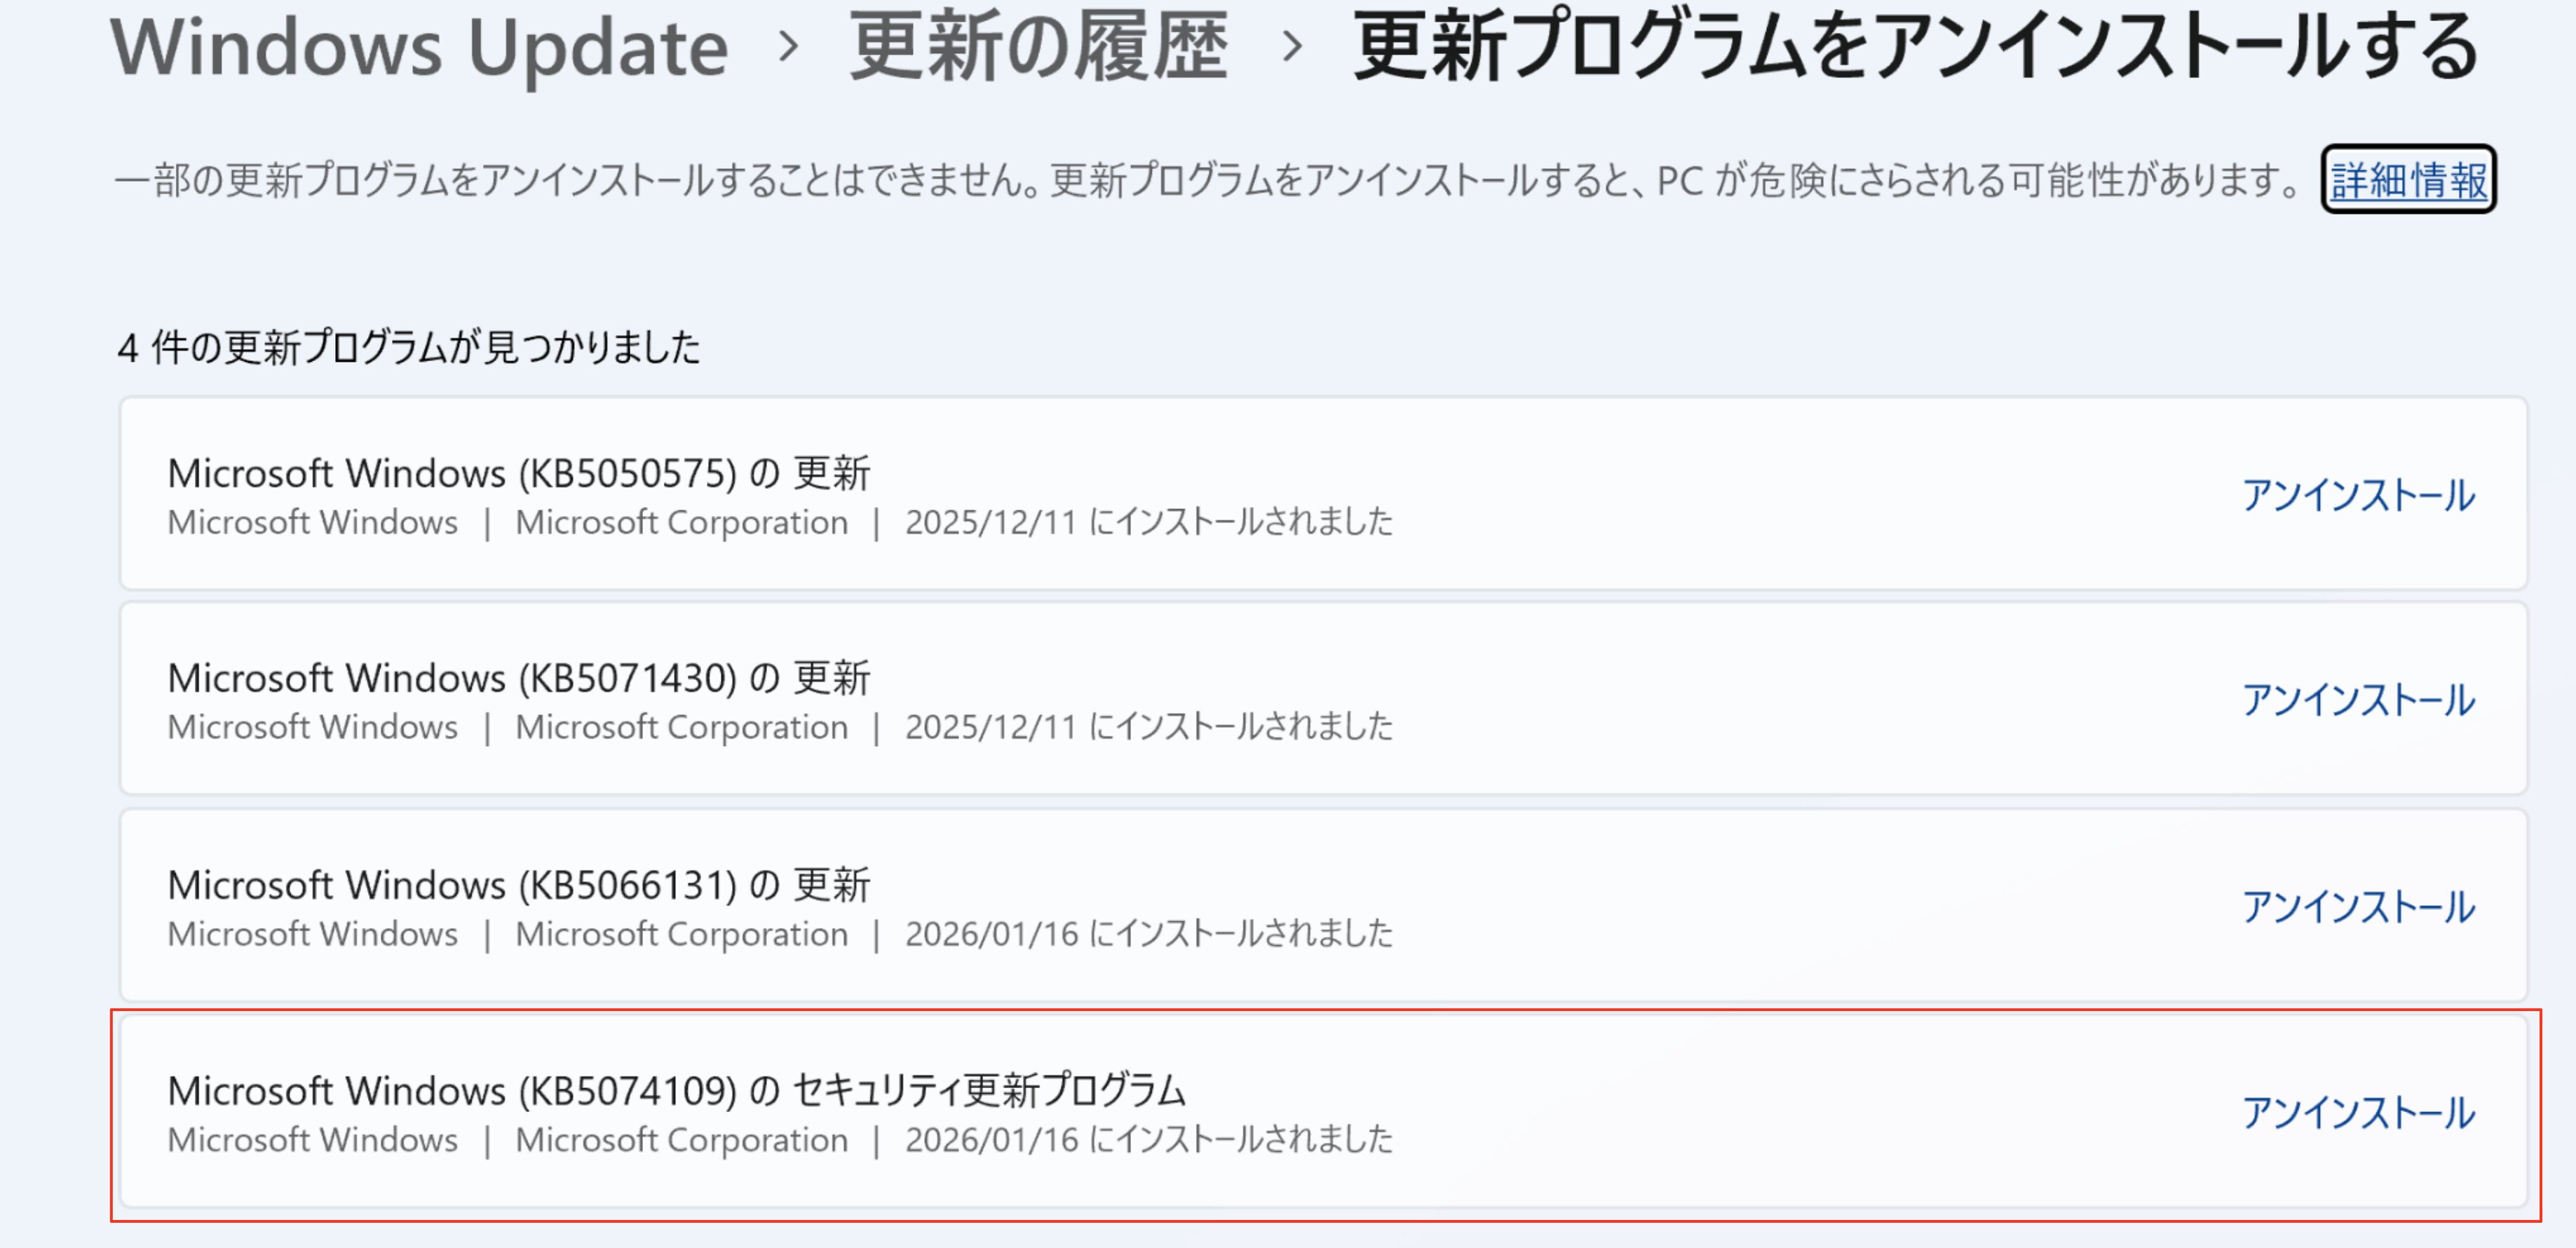Open the 更新の履歴 breadcrumb
This screenshot has height=1248, width=2576.
(x=1038, y=48)
